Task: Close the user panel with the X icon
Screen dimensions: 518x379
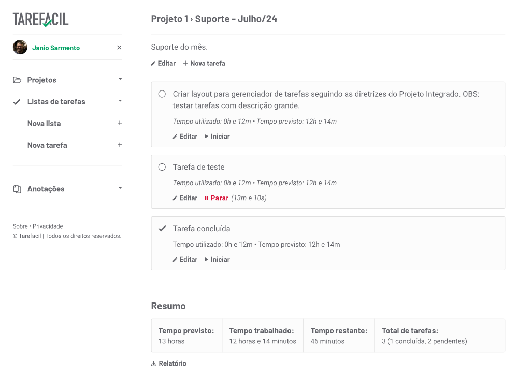Action: (x=119, y=48)
